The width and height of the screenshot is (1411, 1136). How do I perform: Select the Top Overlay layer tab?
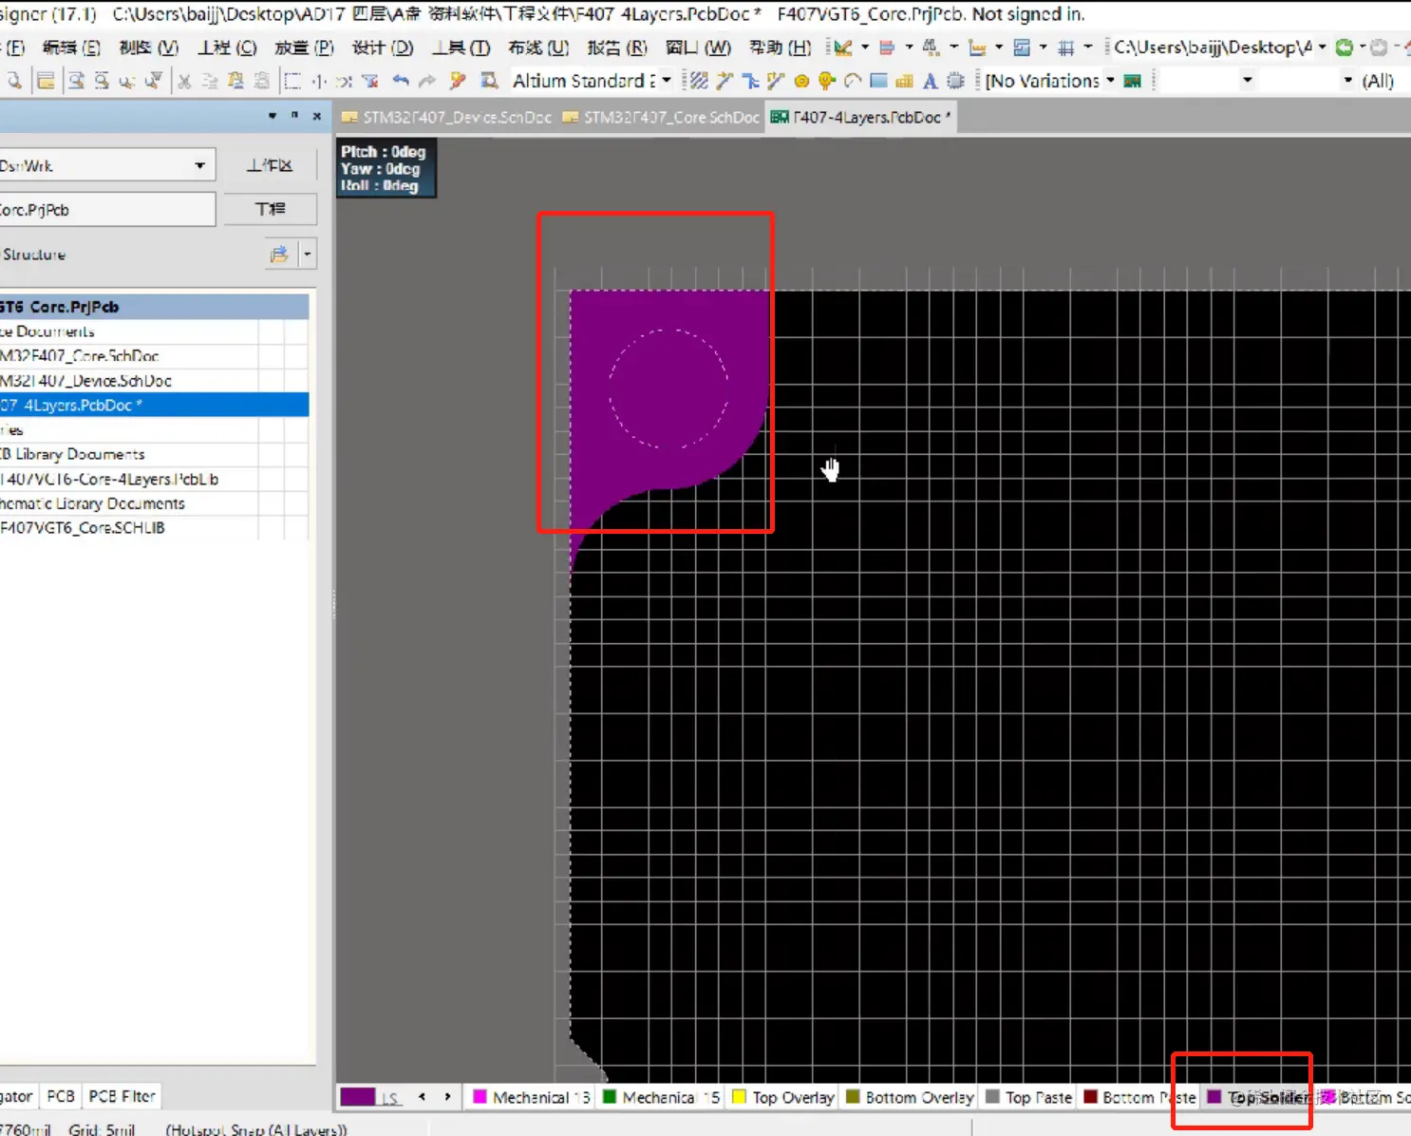[782, 1097]
